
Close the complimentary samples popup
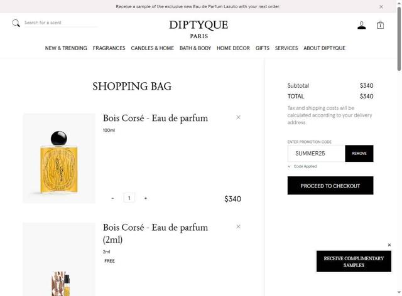389,245
